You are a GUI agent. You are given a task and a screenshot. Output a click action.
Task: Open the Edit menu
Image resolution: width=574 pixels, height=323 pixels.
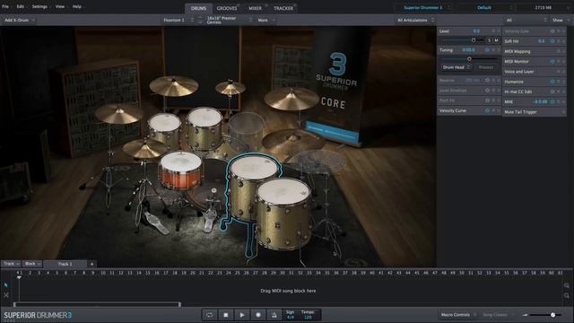20,6
